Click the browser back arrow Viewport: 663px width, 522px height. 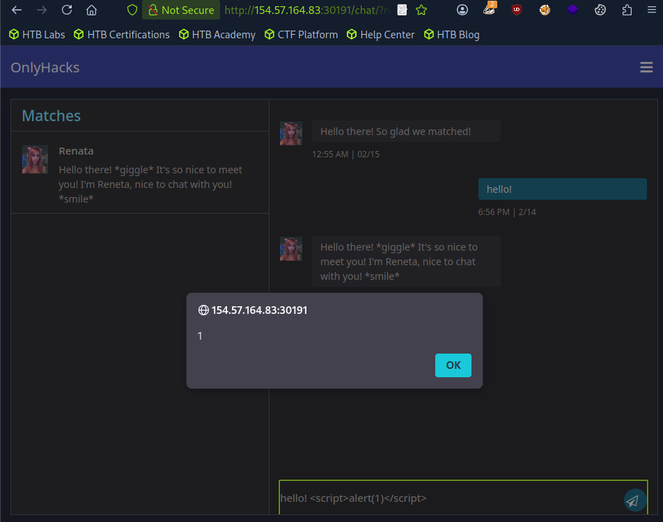[17, 10]
